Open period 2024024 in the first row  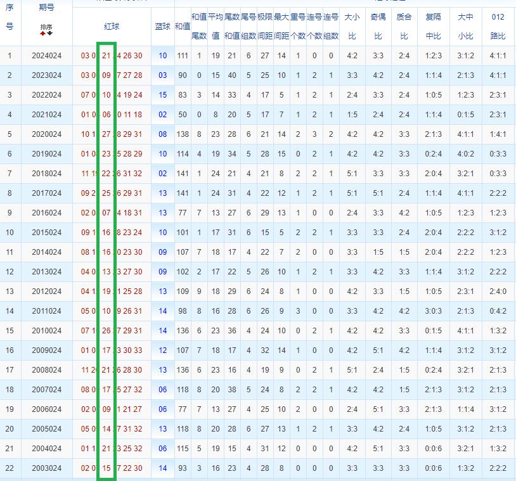[46, 56]
